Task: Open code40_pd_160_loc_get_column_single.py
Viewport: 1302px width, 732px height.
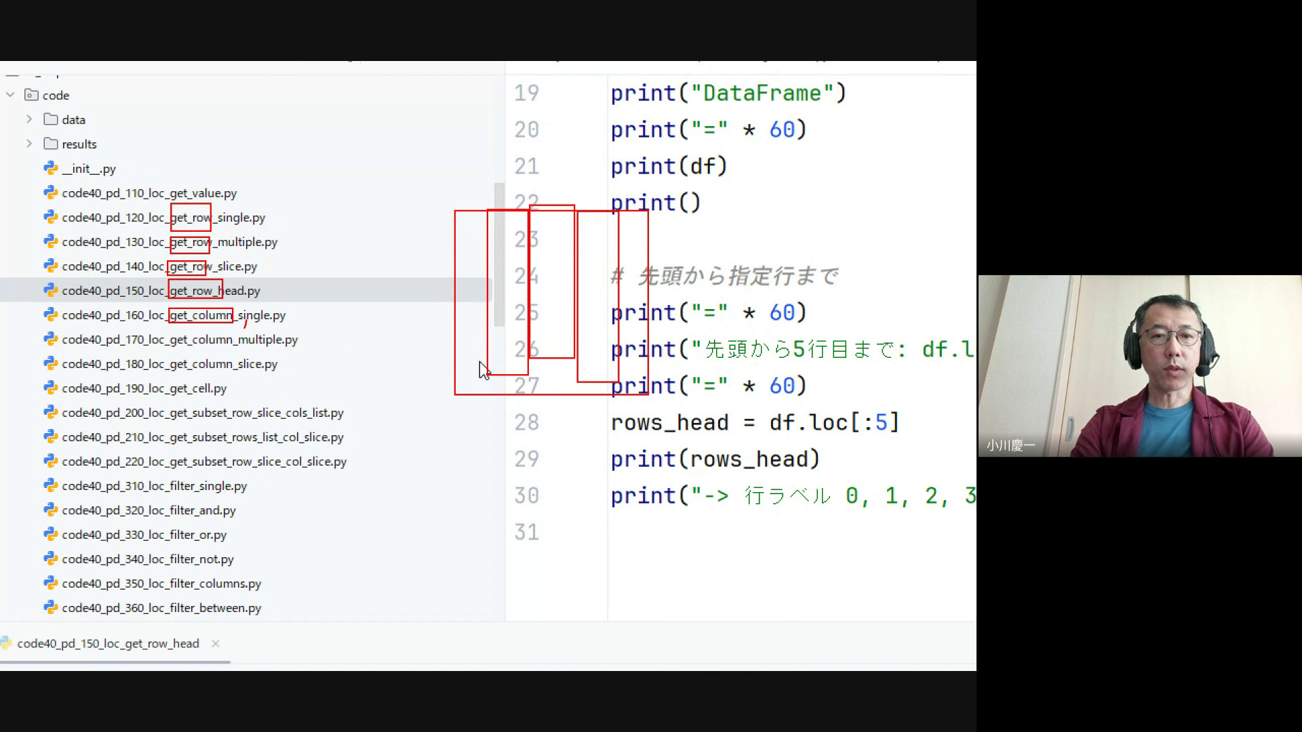Action: 174,315
